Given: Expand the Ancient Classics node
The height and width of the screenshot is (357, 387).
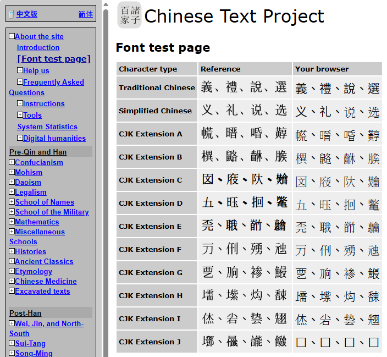Looking at the screenshot, I should pyautogui.click(x=12, y=261).
